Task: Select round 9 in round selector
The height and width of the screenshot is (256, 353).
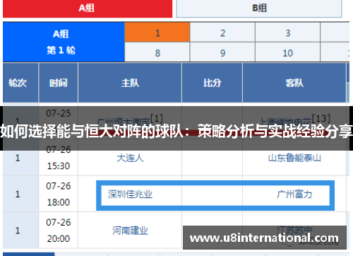Action: (222, 52)
